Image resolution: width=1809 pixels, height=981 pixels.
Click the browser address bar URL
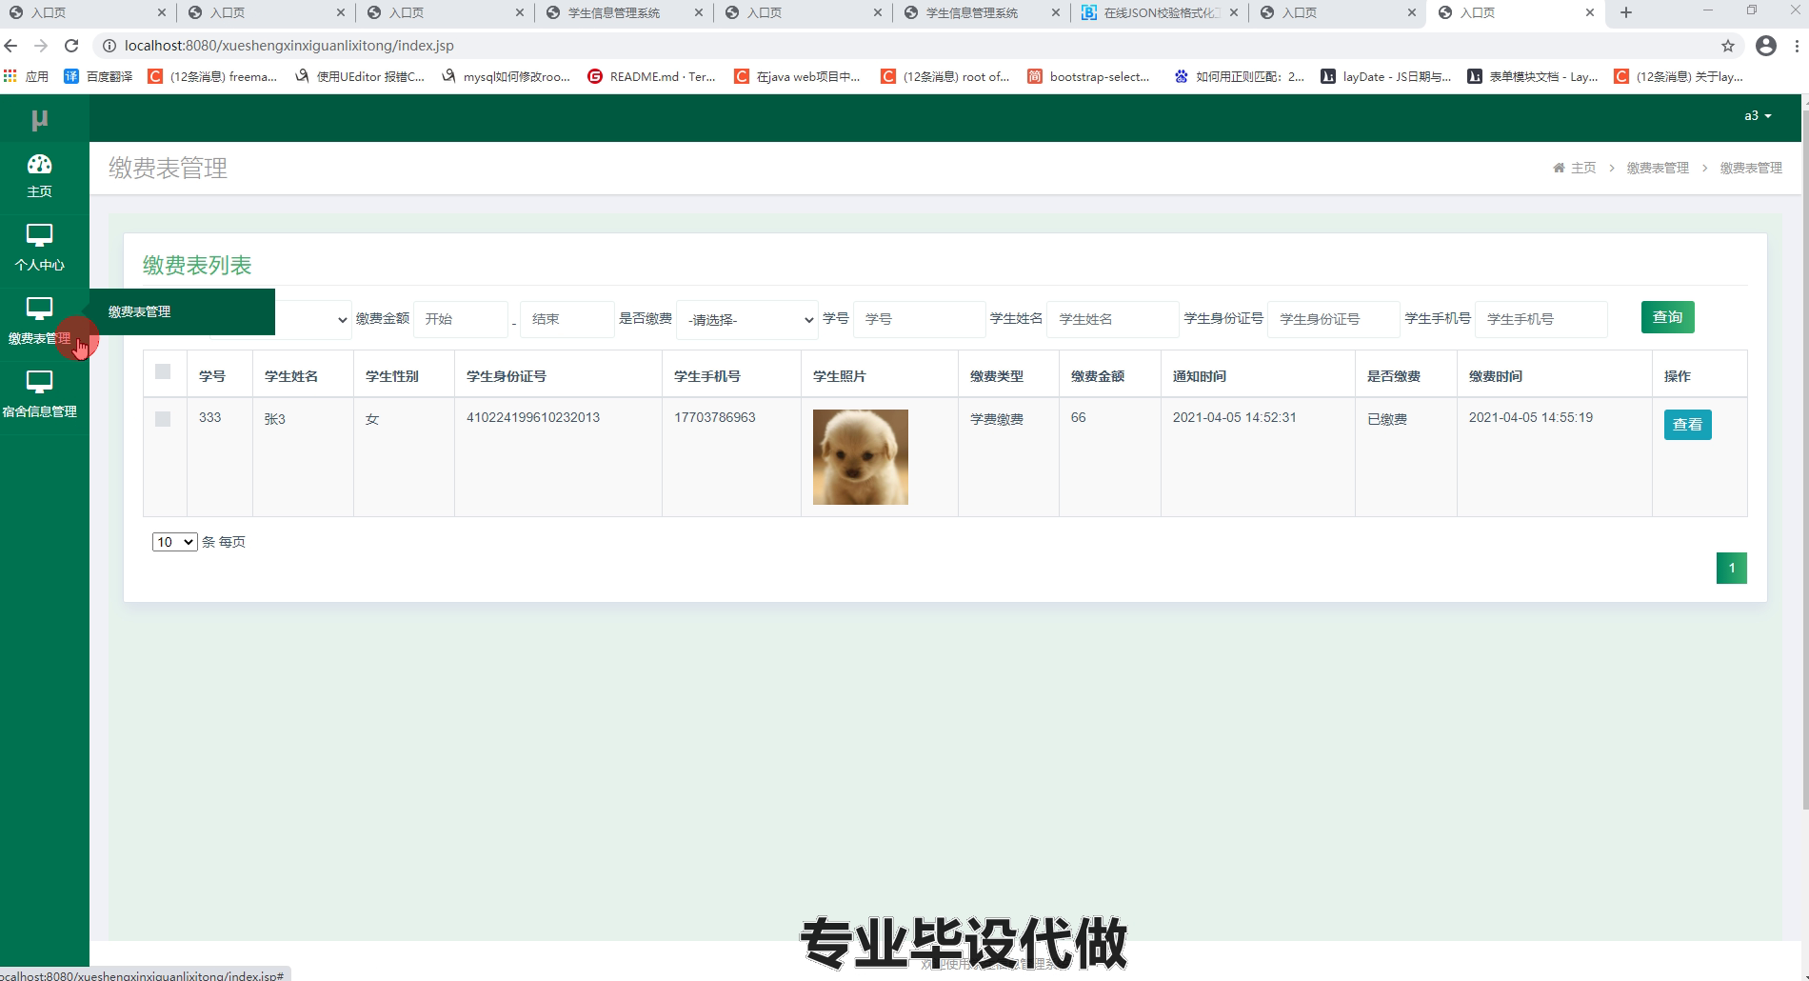click(289, 46)
